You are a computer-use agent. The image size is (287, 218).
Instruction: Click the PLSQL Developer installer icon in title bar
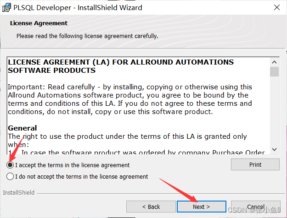tap(6, 8)
